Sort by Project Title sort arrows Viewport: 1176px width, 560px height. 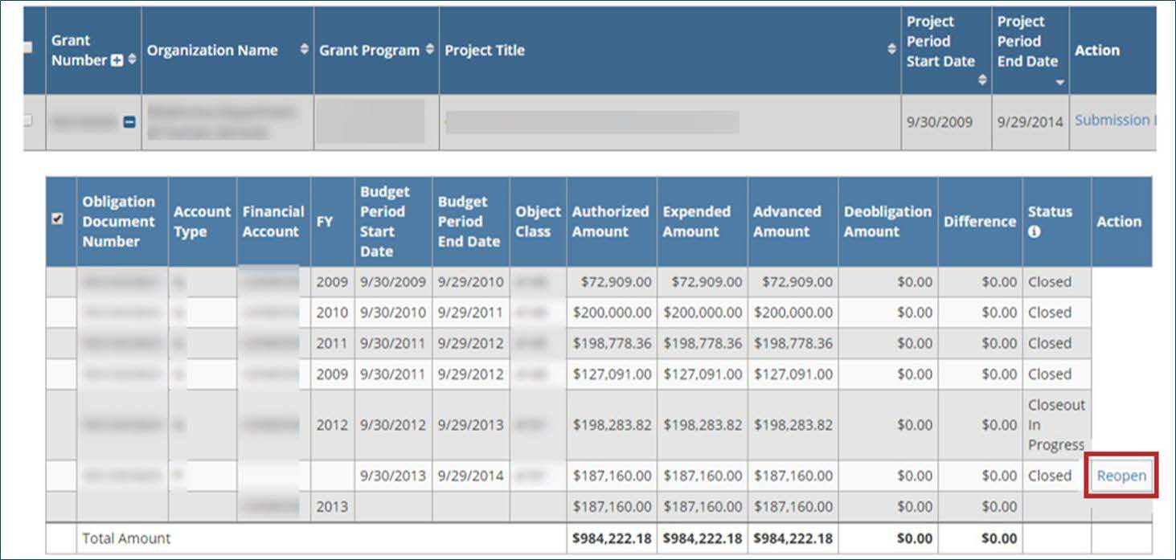click(891, 50)
